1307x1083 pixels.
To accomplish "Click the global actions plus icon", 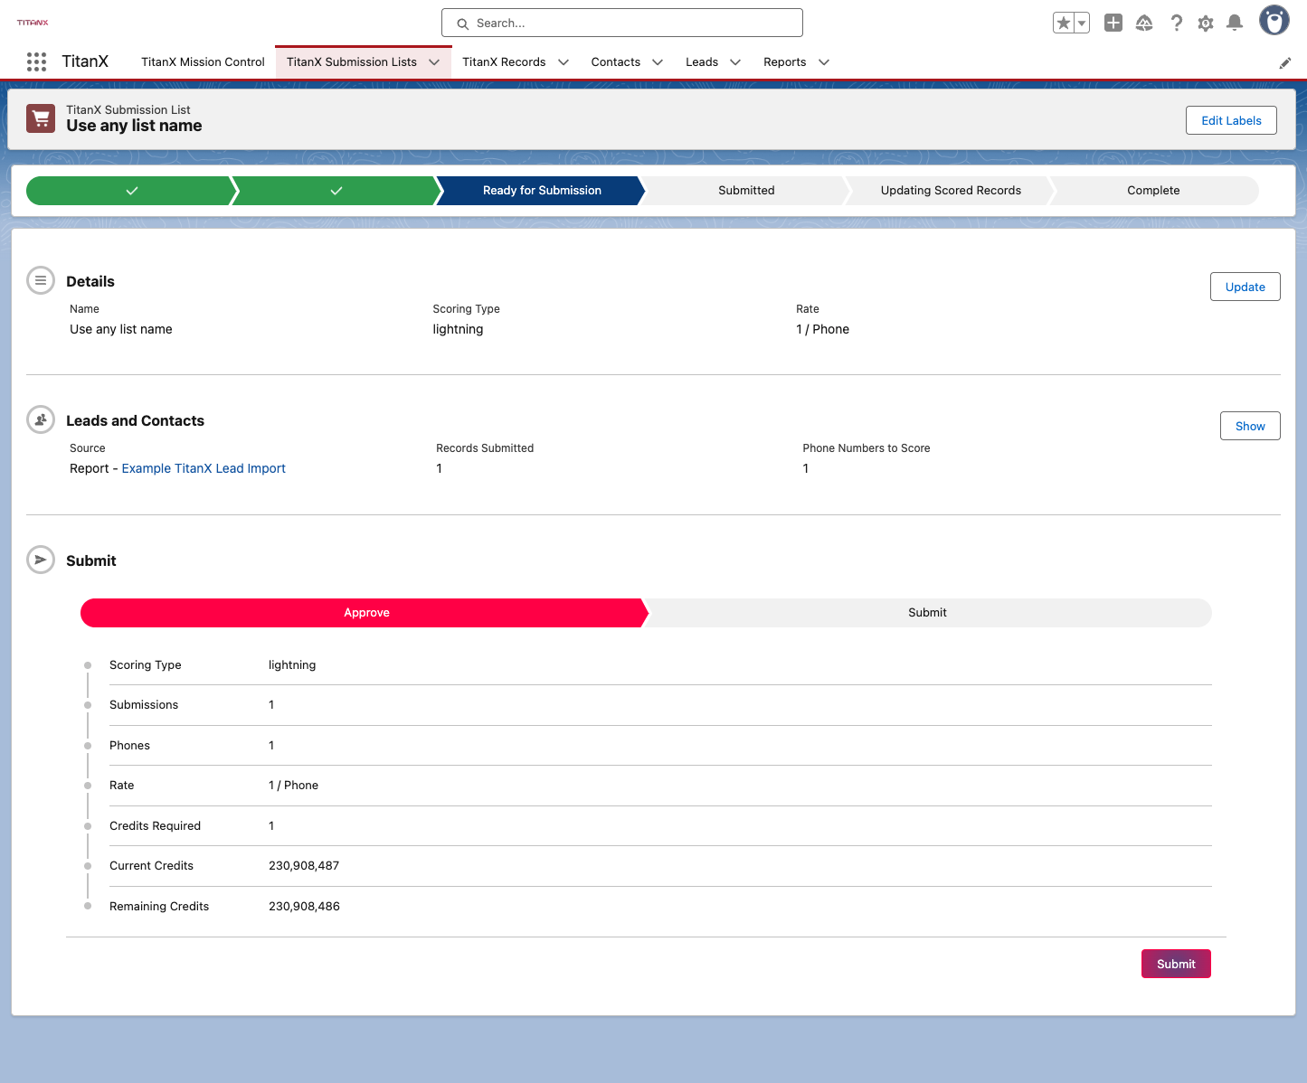I will [x=1113, y=23].
